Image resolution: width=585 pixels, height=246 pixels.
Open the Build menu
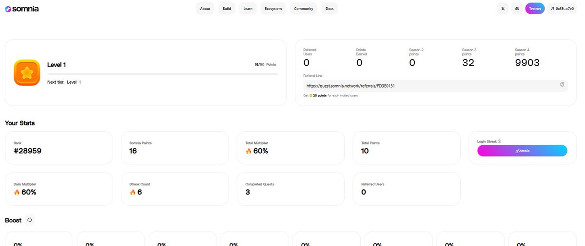click(227, 9)
